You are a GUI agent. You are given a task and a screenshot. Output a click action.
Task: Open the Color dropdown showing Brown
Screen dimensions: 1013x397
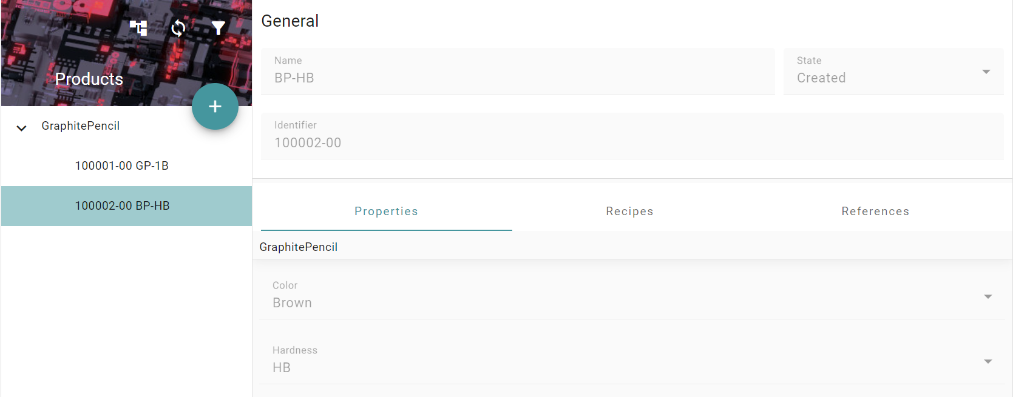[x=632, y=296]
